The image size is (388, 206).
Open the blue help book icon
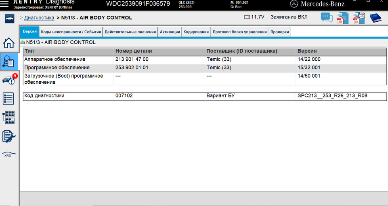(x=375, y=18)
